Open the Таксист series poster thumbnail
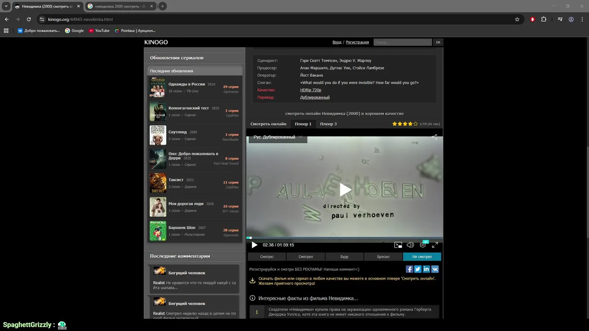 (x=158, y=183)
